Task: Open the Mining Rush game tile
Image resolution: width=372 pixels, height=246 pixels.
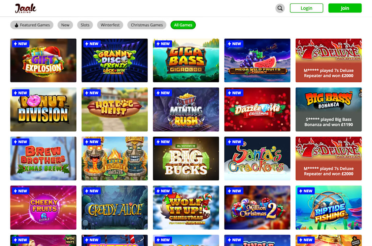Action: coord(186,109)
